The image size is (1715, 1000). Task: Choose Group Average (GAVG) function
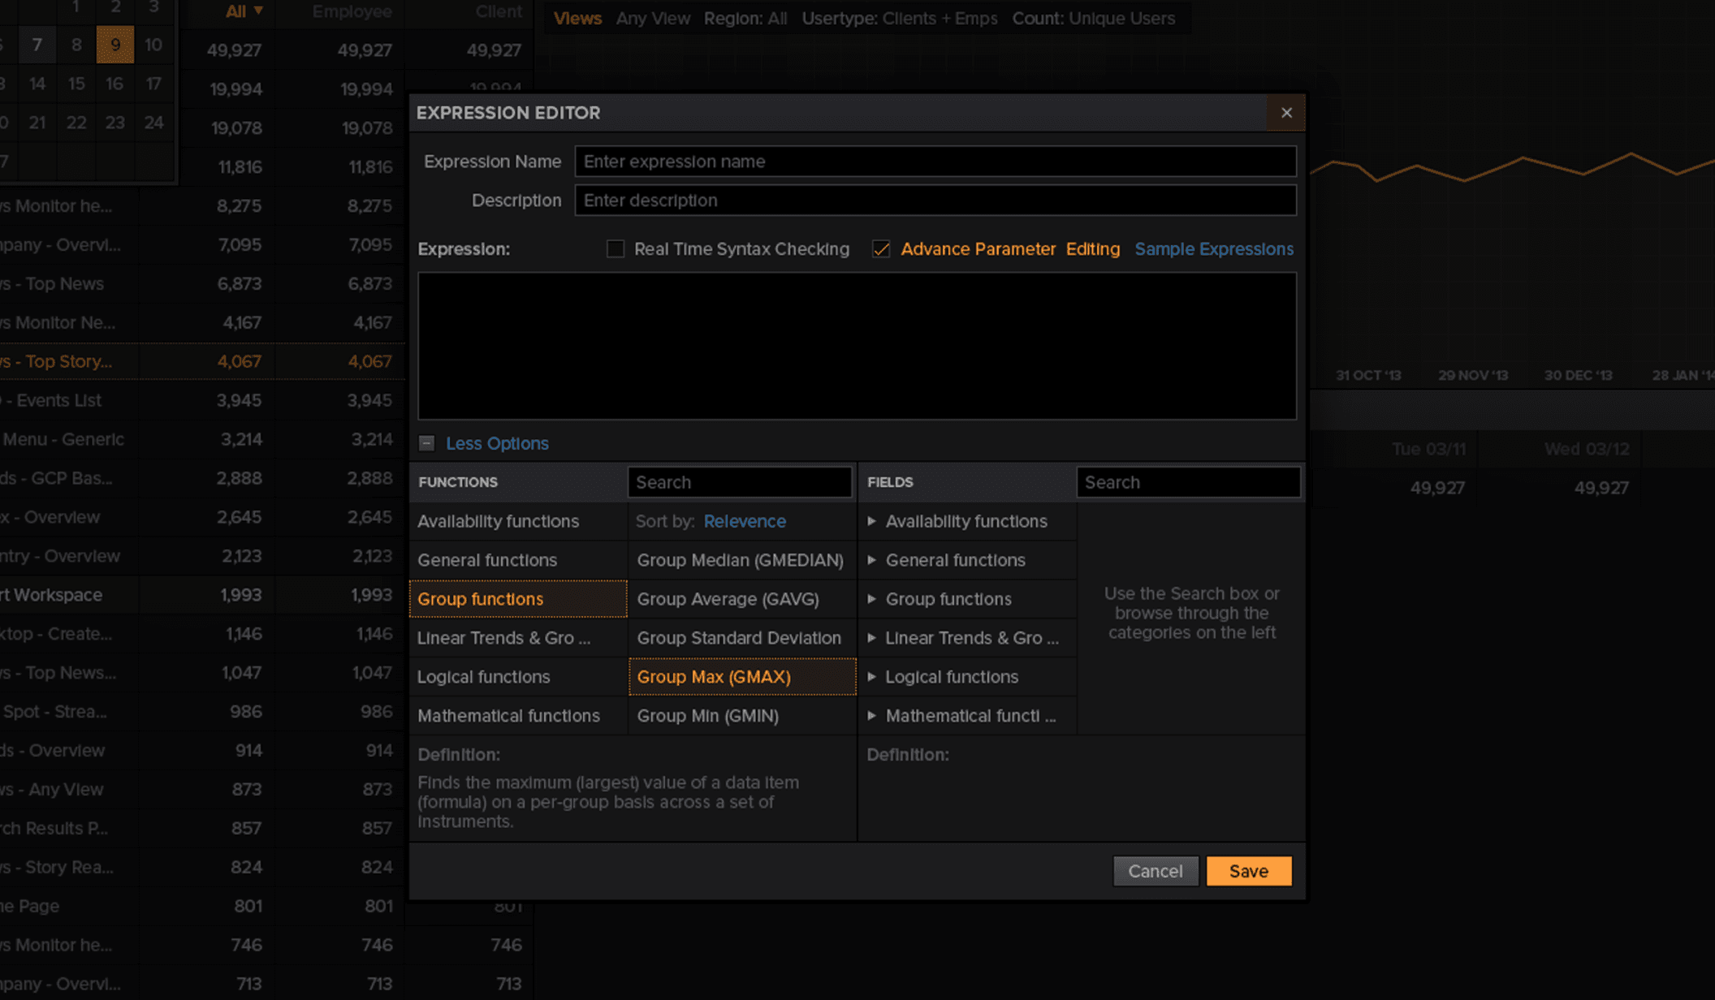coord(728,599)
